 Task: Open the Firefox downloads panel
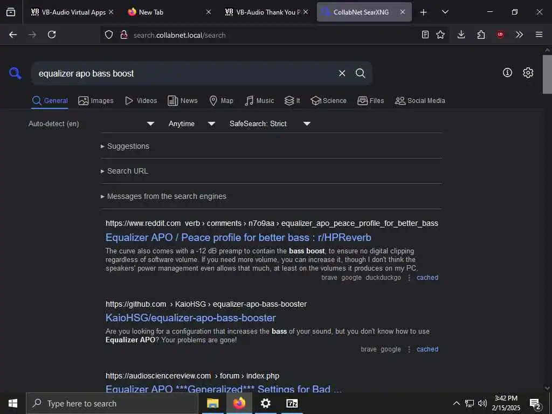tap(461, 34)
